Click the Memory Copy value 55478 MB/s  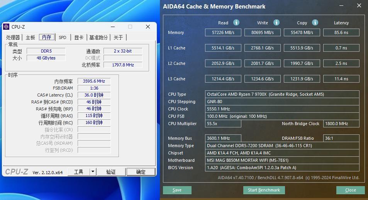coord(302,32)
